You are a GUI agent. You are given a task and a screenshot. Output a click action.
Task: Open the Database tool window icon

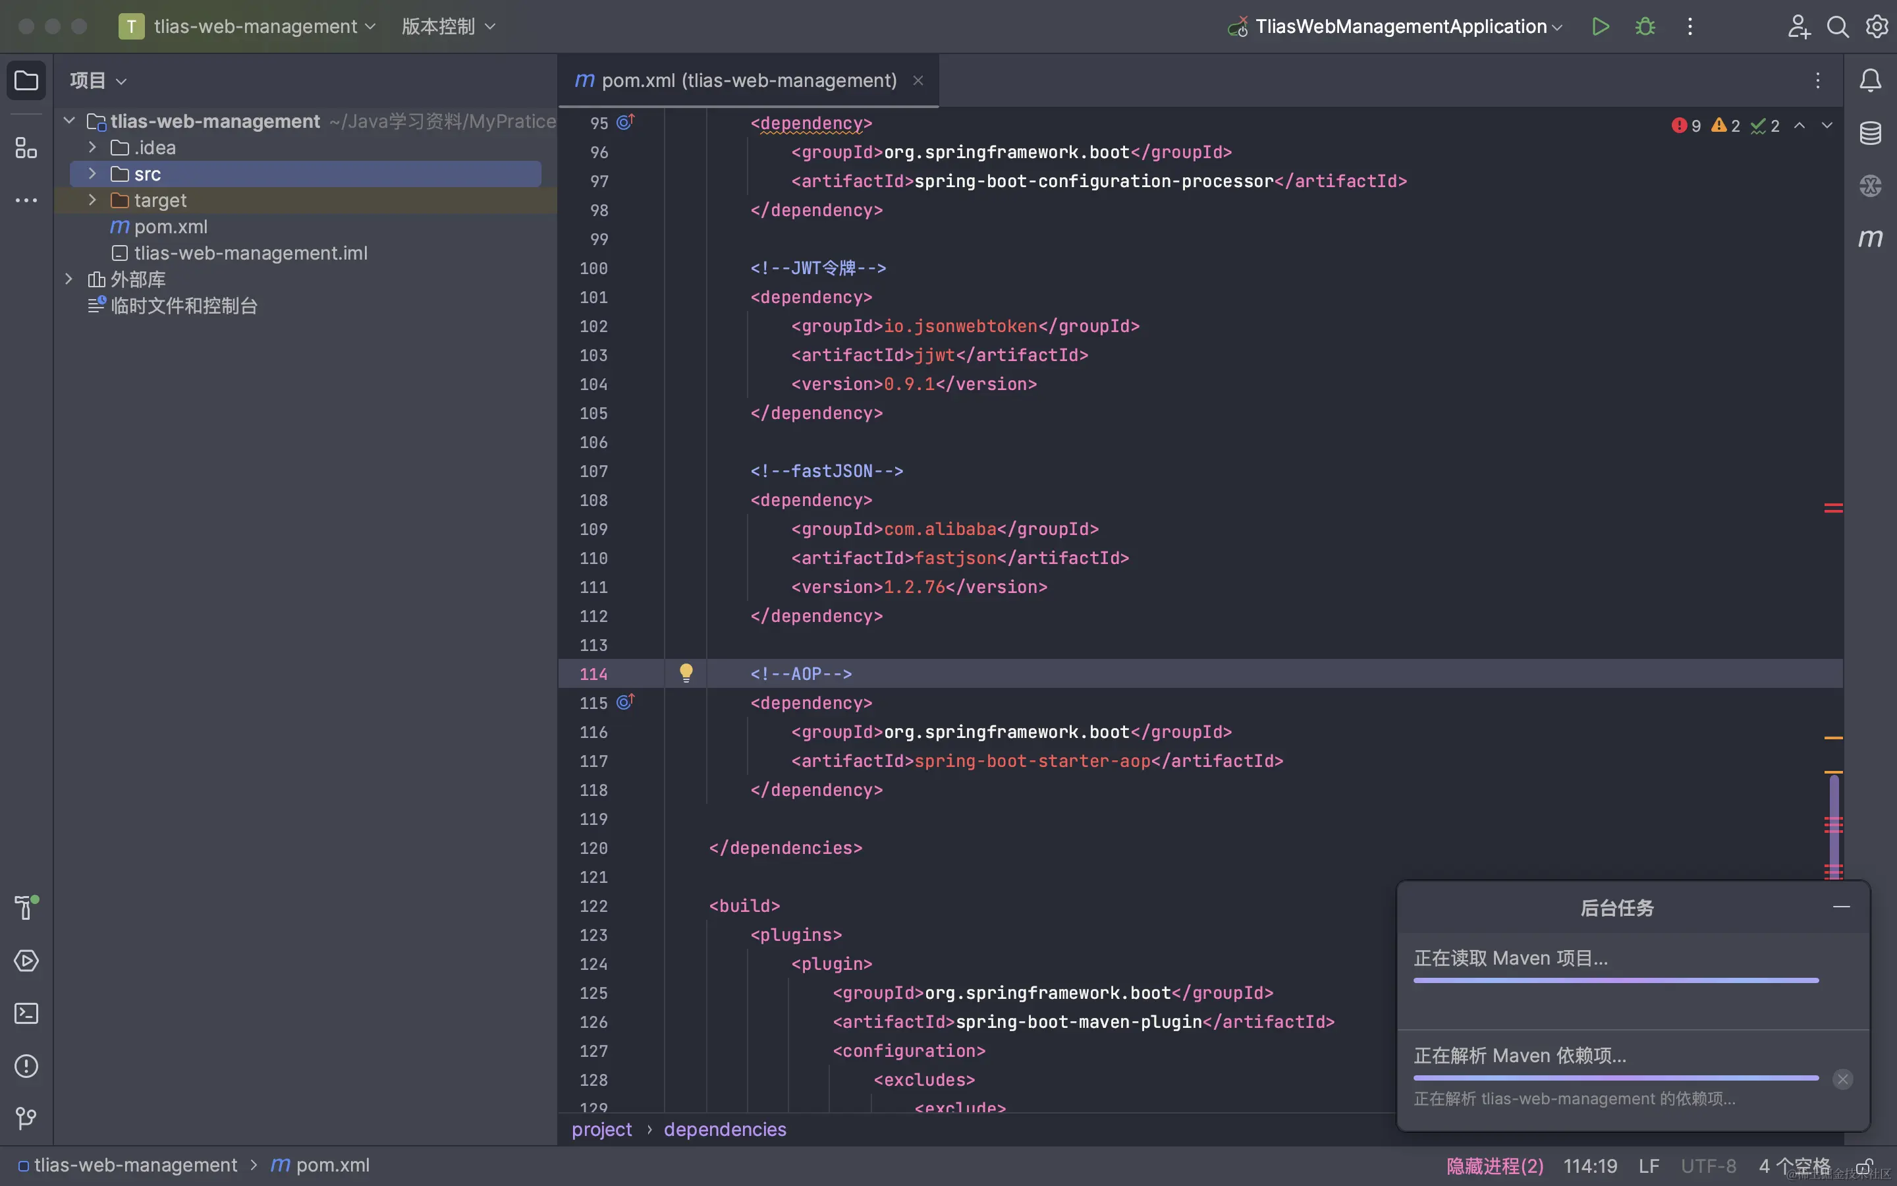[x=1869, y=133]
